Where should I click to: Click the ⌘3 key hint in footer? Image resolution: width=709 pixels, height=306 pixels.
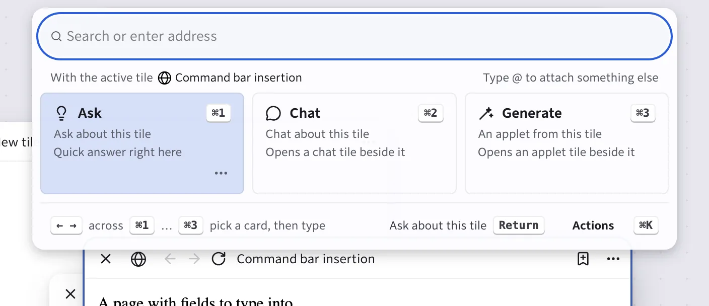191,225
